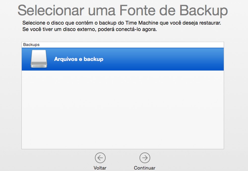248x171 pixels.
Task: Click the empty white area below the disk row
Action: 122,109
